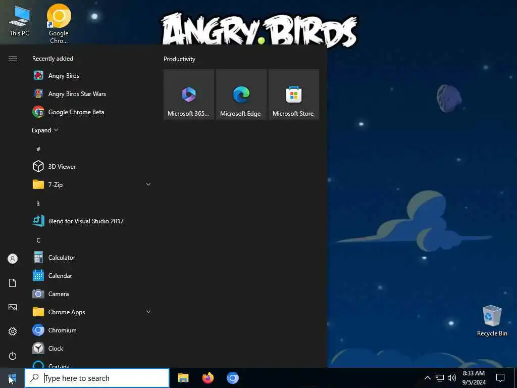Open the Pictures shortcut icon
517x388 pixels.
13,307
